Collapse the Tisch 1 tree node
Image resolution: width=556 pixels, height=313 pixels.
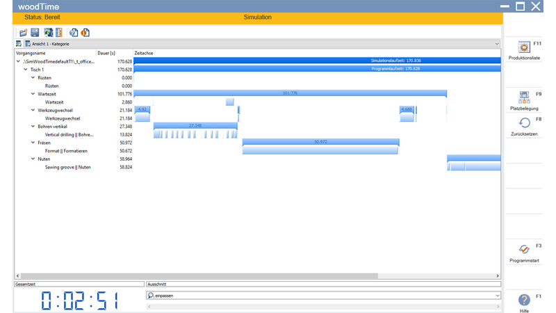(26, 70)
